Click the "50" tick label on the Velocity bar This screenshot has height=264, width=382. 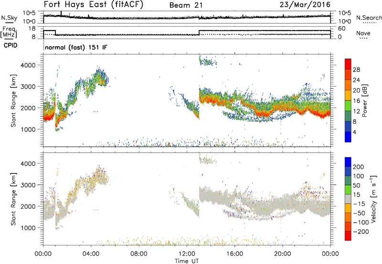[x=356, y=185]
